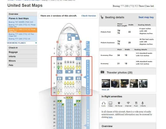The height and width of the screenshot is (129, 166).
Task: Click the Check Version link
Action: (x=88, y=16)
